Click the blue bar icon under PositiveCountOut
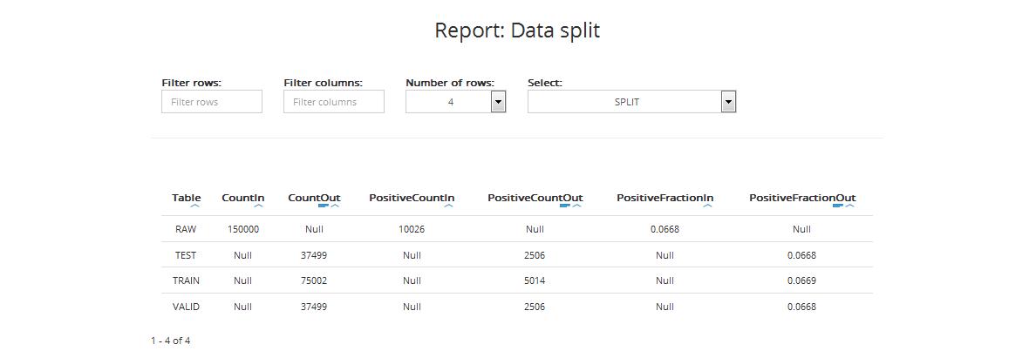The width and height of the screenshot is (1036, 358). coord(565,206)
